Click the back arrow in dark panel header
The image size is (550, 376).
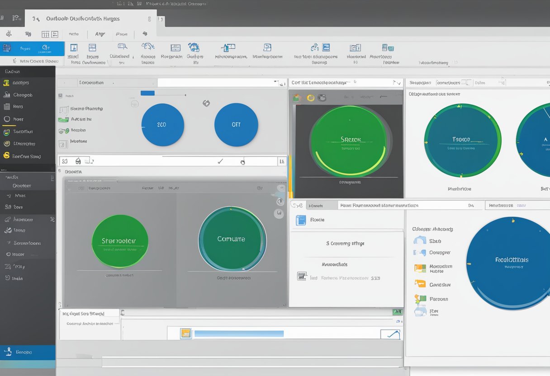[384, 96]
